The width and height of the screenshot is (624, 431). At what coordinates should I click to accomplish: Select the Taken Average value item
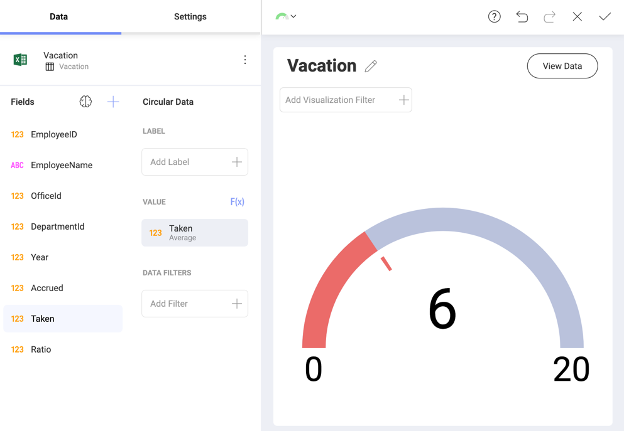[x=195, y=233]
